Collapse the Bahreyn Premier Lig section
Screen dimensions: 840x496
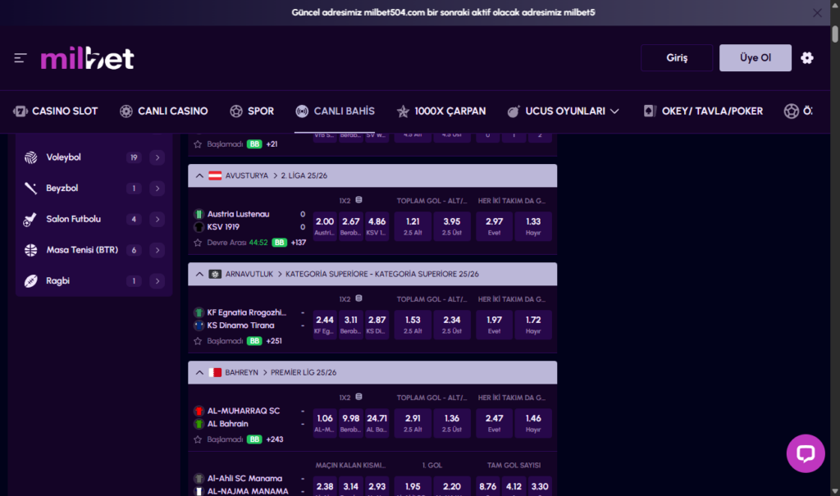[x=199, y=373]
